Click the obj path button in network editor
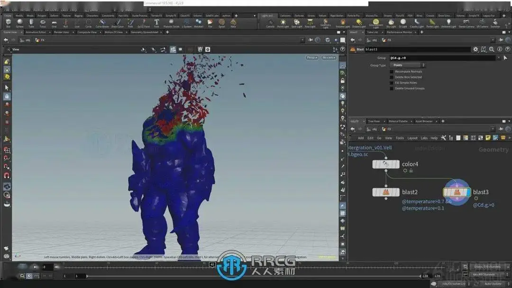Viewport: 512px width, 288px height. tap(372, 129)
